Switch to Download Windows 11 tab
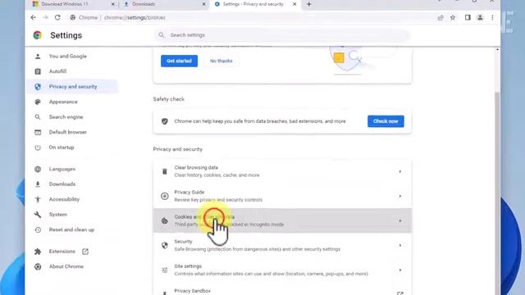 coord(72,4)
